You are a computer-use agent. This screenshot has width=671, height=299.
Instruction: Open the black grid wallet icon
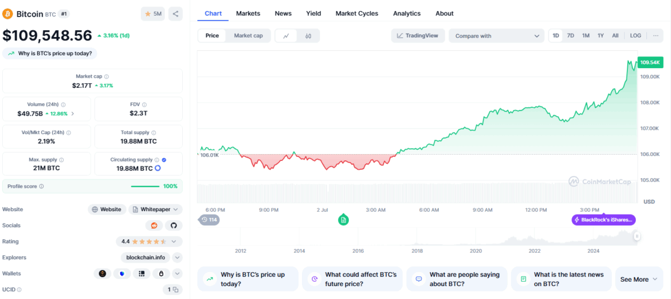pyautogui.click(x=141, y=273)
